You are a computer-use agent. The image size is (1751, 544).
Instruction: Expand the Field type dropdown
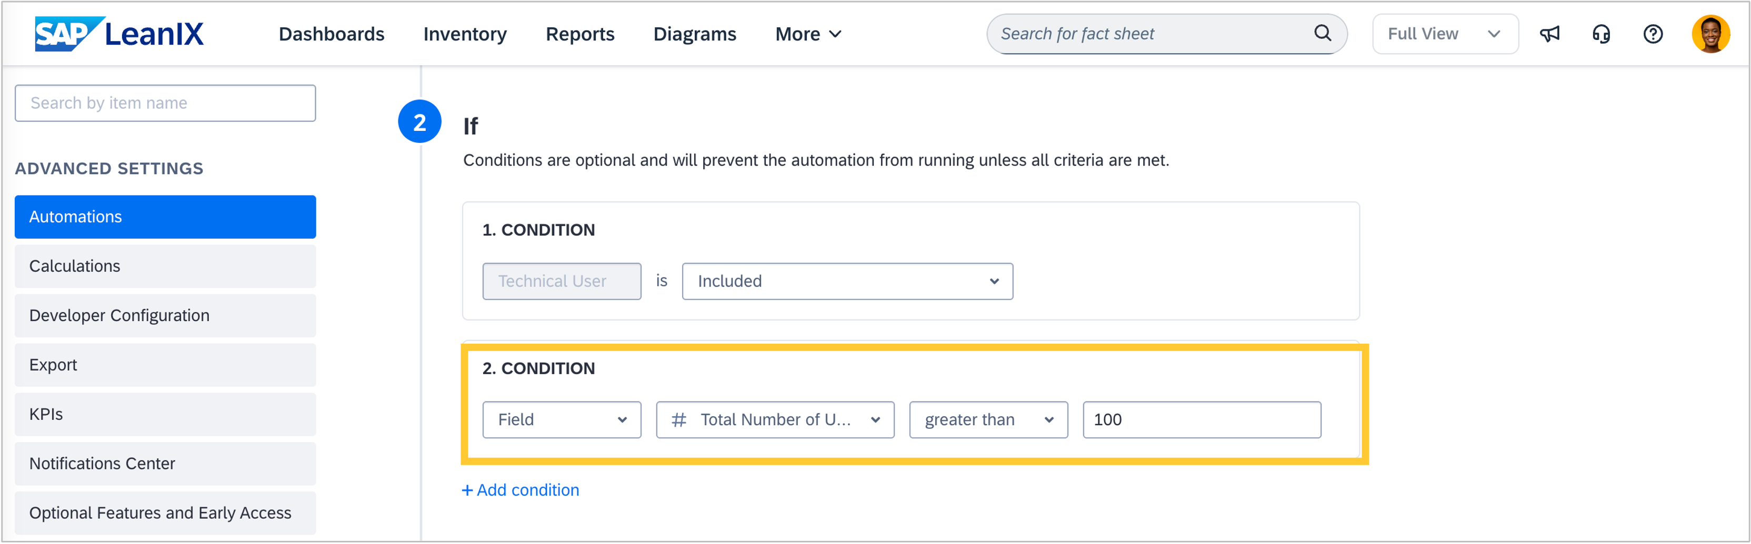click(x=562, y=420)
